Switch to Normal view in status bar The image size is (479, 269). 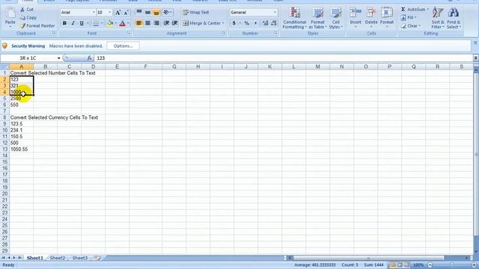pos(393,265)
